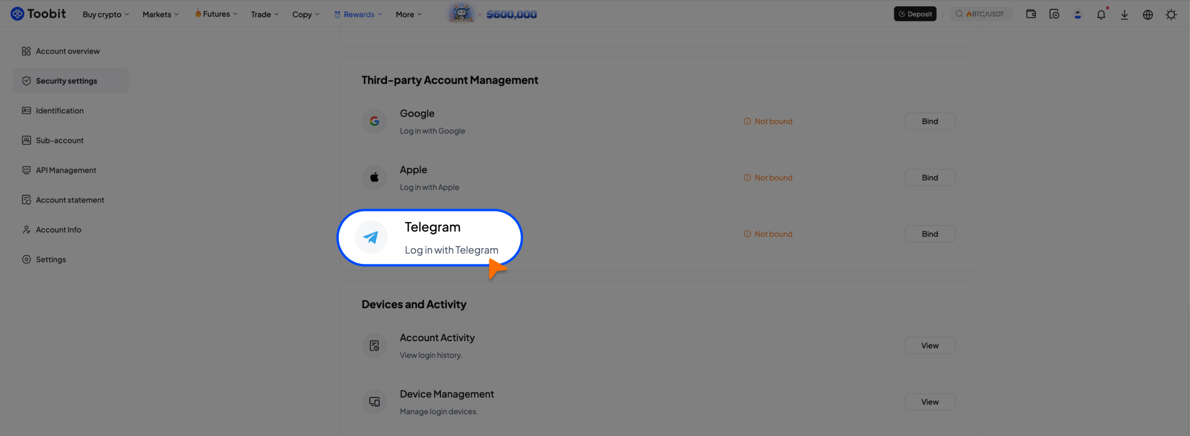Expand the Rewards dropdown
This screenshot has height=436, width=1190.
click(x=358, y=15)
